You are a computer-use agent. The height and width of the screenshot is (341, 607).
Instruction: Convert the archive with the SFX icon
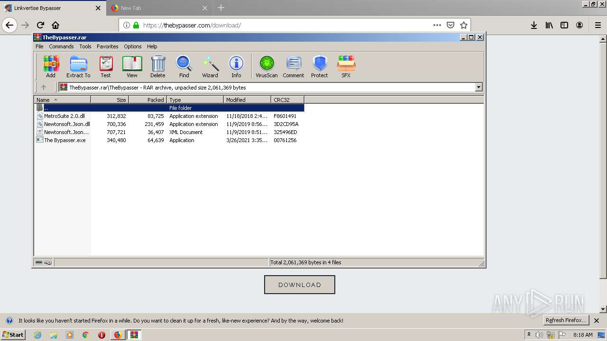(346, 66)
